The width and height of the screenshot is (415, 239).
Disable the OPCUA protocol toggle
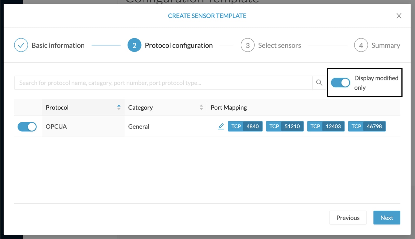pyautogui.click(x=27, y=127)
